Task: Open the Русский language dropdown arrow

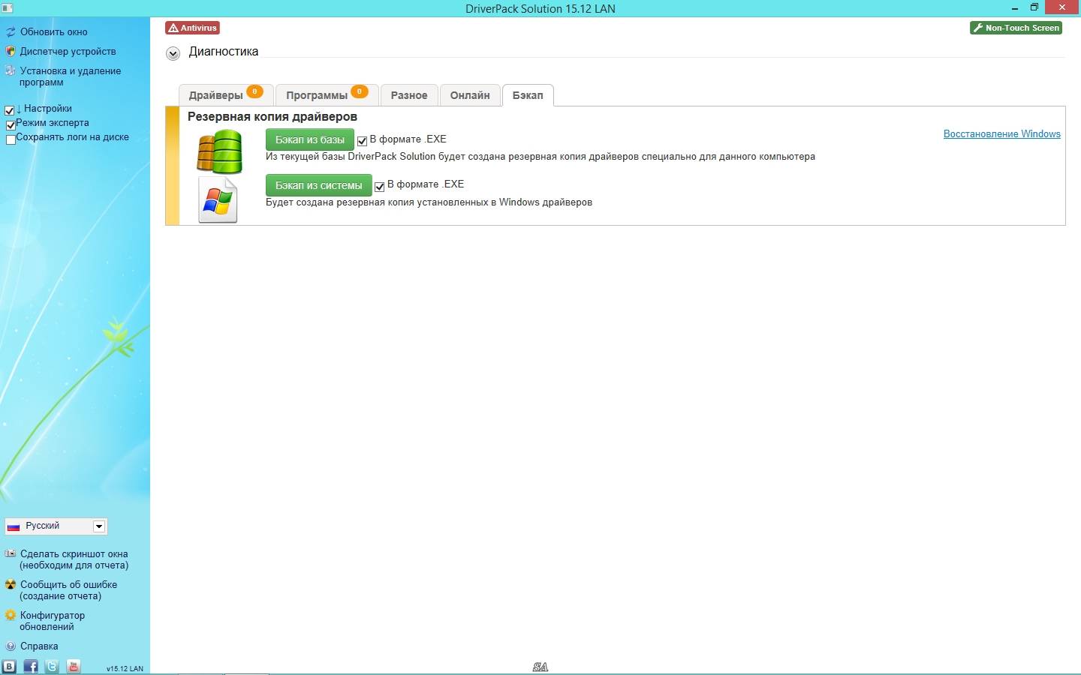Action: tap(98, 526)
